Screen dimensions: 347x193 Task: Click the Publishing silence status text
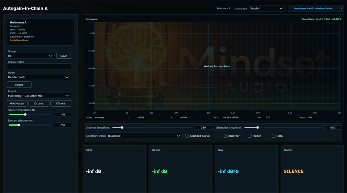(x=19, y=41)
